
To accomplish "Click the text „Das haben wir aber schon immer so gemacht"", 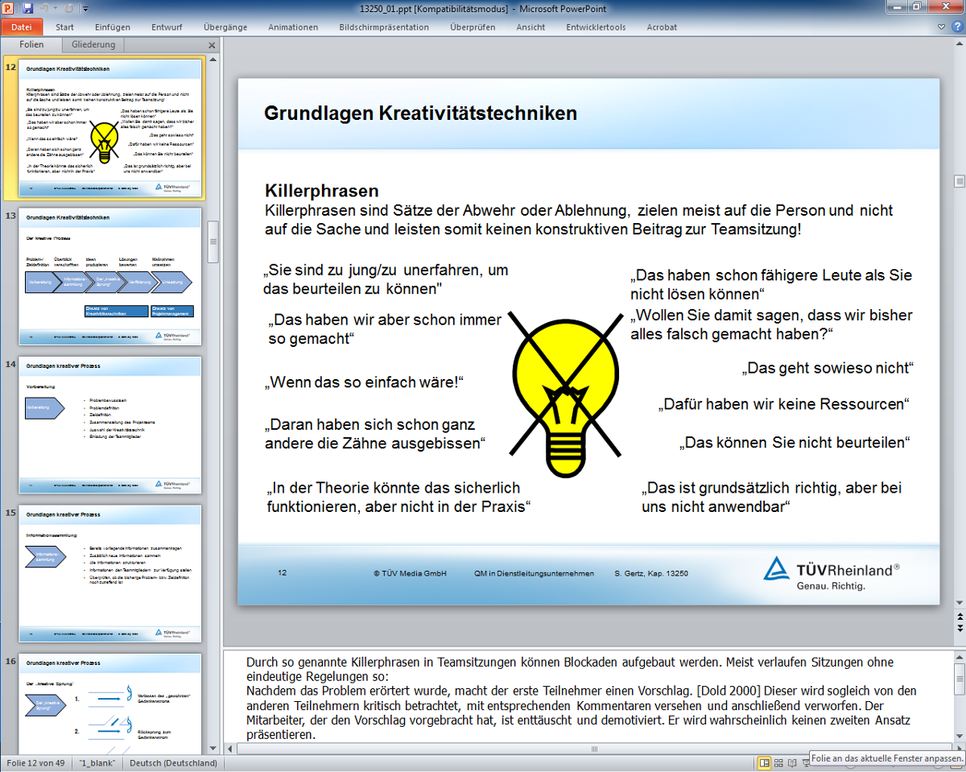I will tap(385, 329).
